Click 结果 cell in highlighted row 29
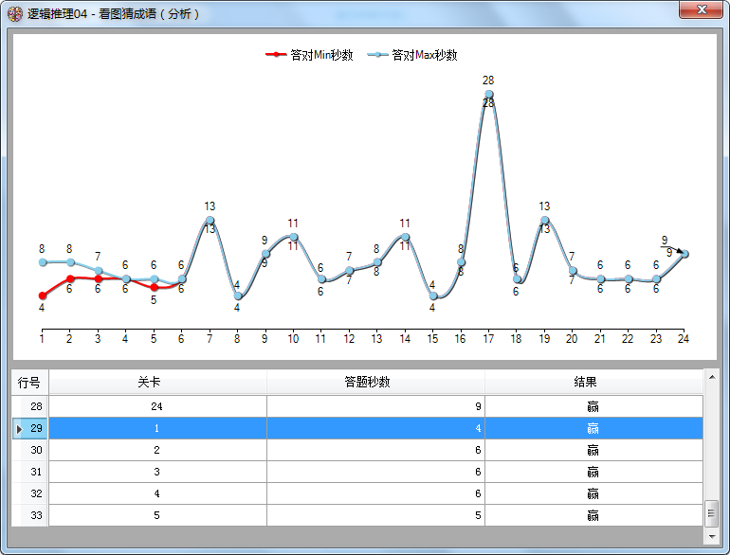Image resolution: width=730 pixels, height=555 pixels. tap(593, 428)
